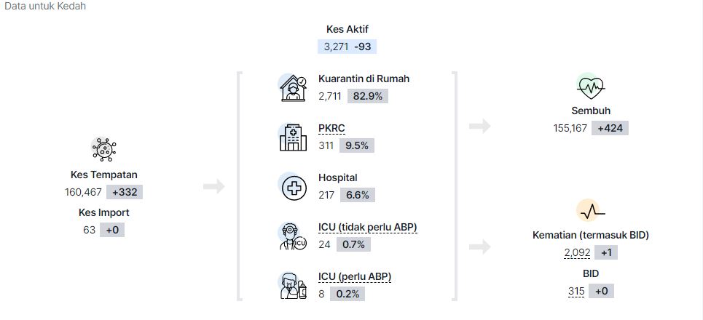This screenshot has width=703, height=320.
Task: Click the Kes Aktif 3,271 -93 badge
Action: click(347, 47)
